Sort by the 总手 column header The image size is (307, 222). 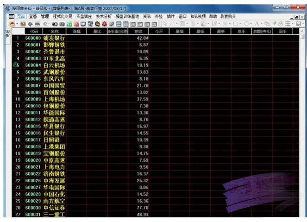(x=241, y=32)
